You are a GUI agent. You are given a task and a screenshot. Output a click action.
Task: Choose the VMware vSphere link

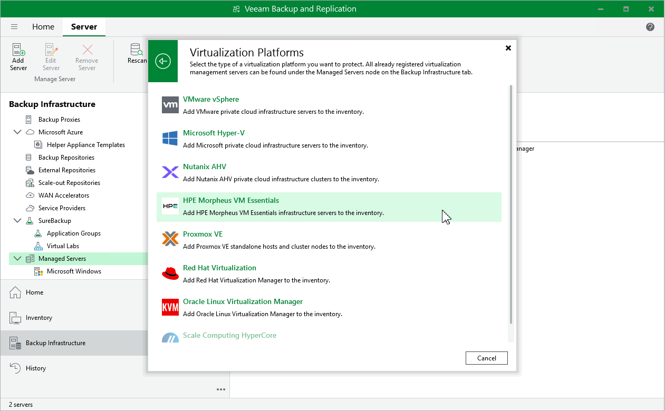[211, 100]
